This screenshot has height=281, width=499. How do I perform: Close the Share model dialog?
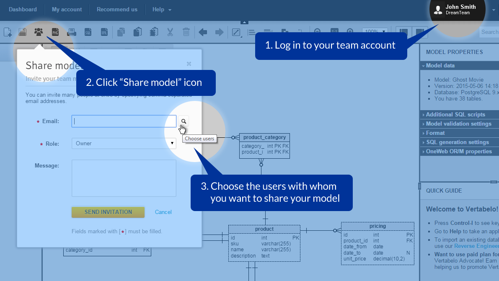[x=189, y=64]
